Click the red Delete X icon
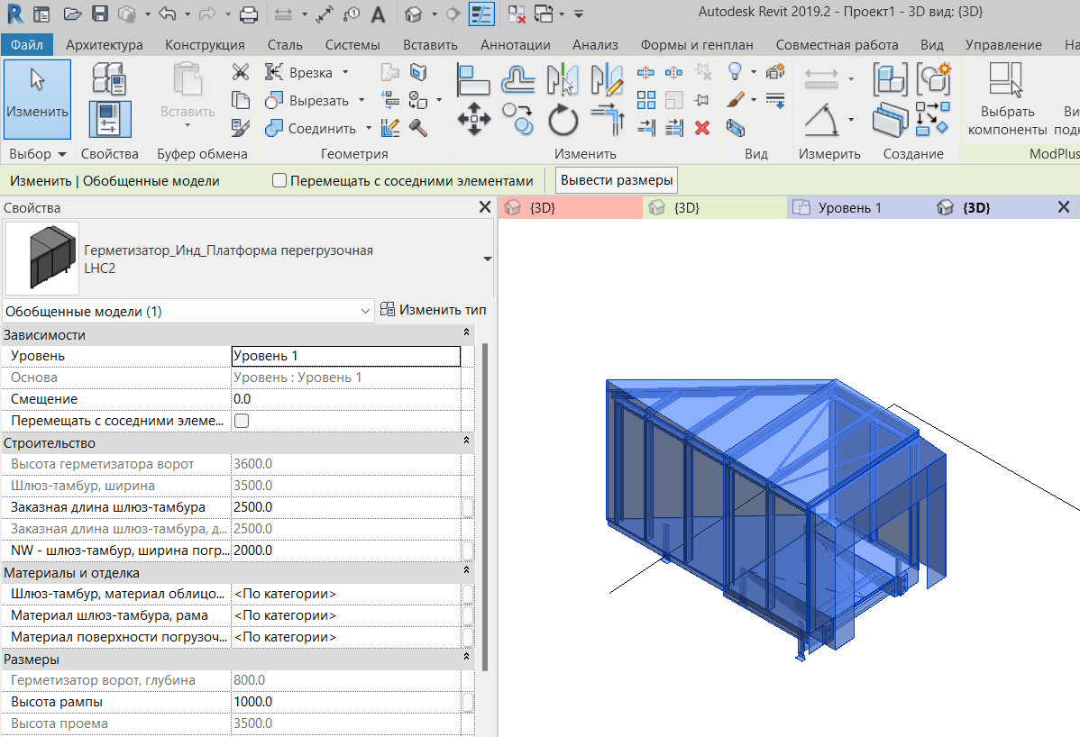Screen dimensions: 1080x737 tap(702, 128)
